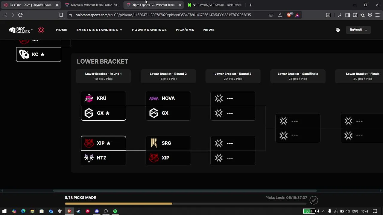This screenshot has height=215, width=383.
Task: Click the Windows Start button
Action: pyautogui.click(x=4, y=211)
